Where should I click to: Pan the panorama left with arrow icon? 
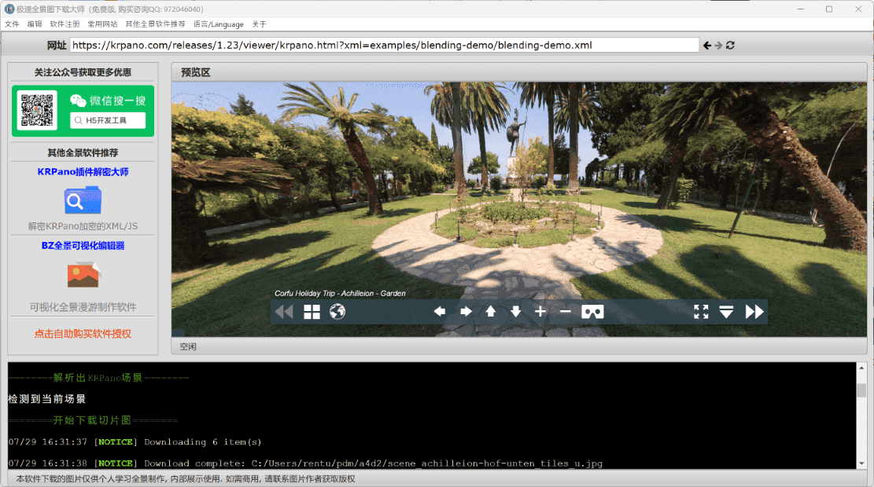click(x=440, y=312)
